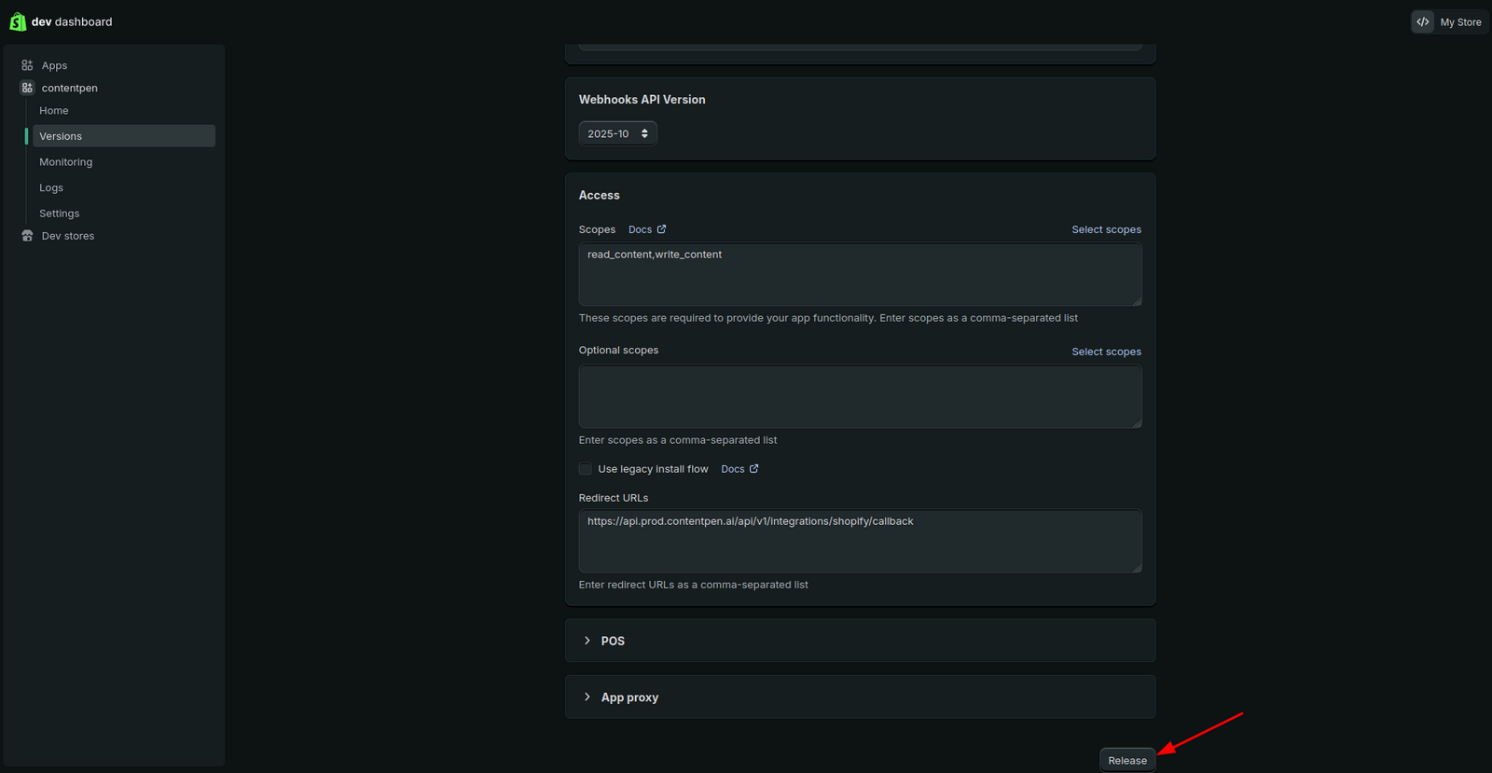Image resolution: width=1492 pixels, height=773 pixels.
Task: Click the code icon beside My Store
Action: click(1422, 22)
